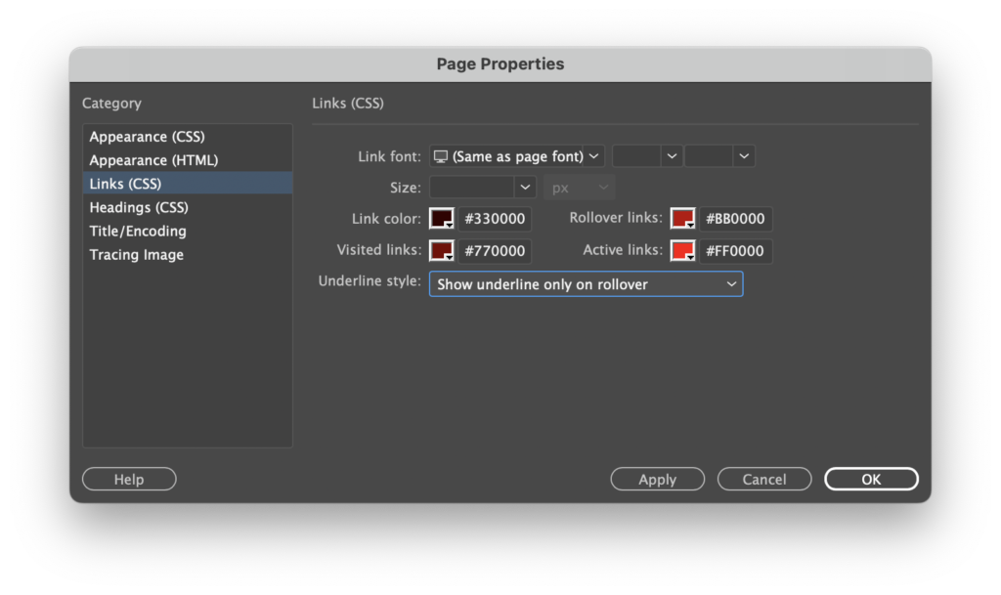Cancel the Page Properties dialog
The height and width of the screenshot is (595, 1001).
(764, 479)
